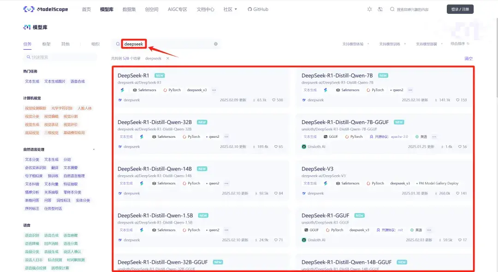Click the deepseek model search field
The width and height of the screenshot is (498, 272).
point(167,44)
